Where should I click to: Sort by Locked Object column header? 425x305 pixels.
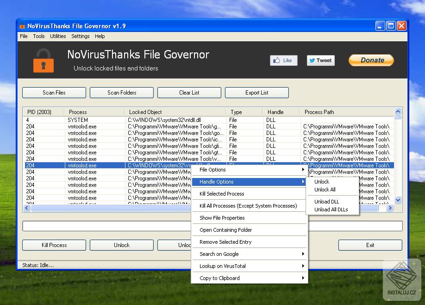(x=175, y=112)
